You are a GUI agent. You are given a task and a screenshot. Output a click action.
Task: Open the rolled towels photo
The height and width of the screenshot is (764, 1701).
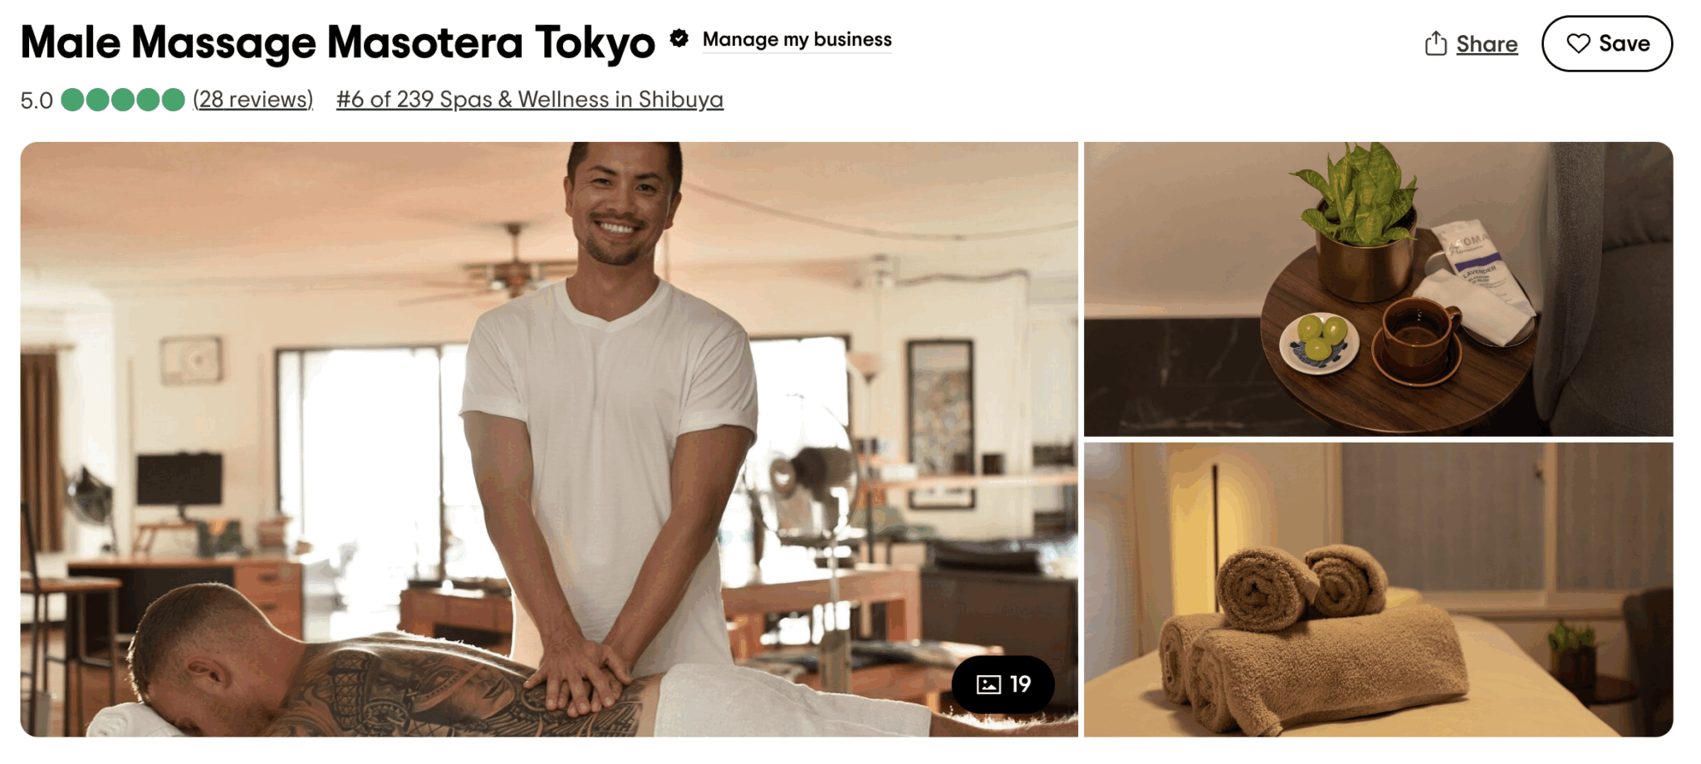pyautogui.click(x=1379, y=590)
